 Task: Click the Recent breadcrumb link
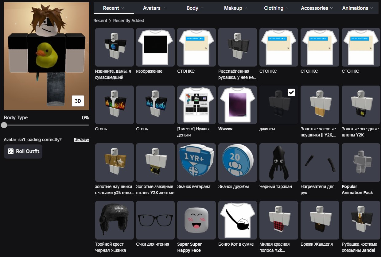point(100,21)
